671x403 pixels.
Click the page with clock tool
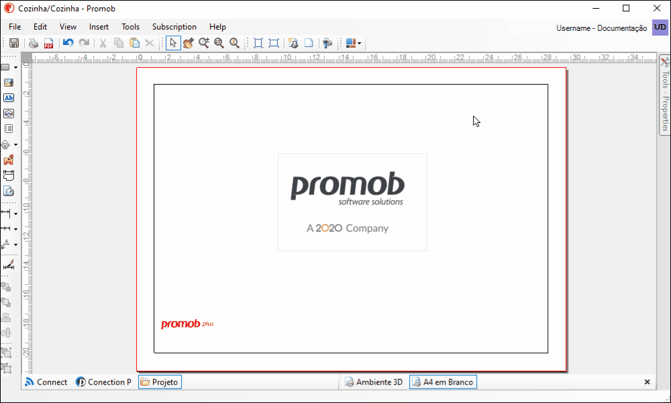tap(9, 191)
